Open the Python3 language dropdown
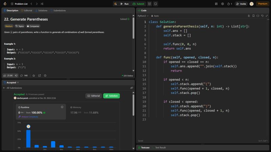The height and width of the screenshot is (152, 271). [143, 16]
